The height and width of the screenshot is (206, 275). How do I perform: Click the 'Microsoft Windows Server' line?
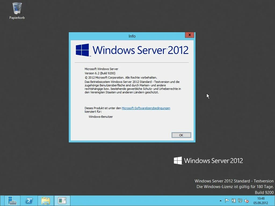coord(101,69)
